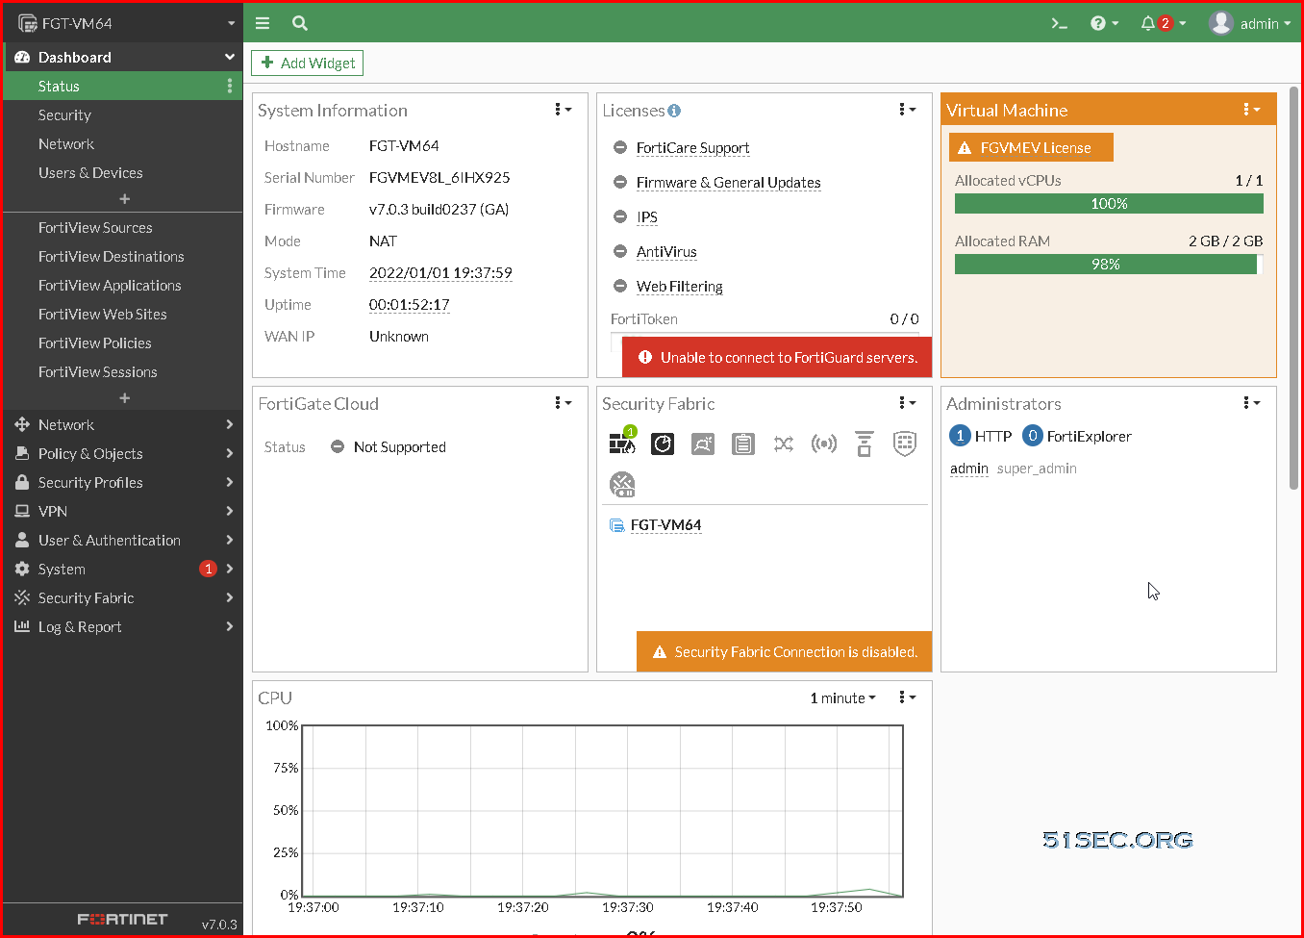Image resolution: width=1304 pixels, height=938 pixels.
Task: Expand the Log & Report menu
Action: point(123,626)
